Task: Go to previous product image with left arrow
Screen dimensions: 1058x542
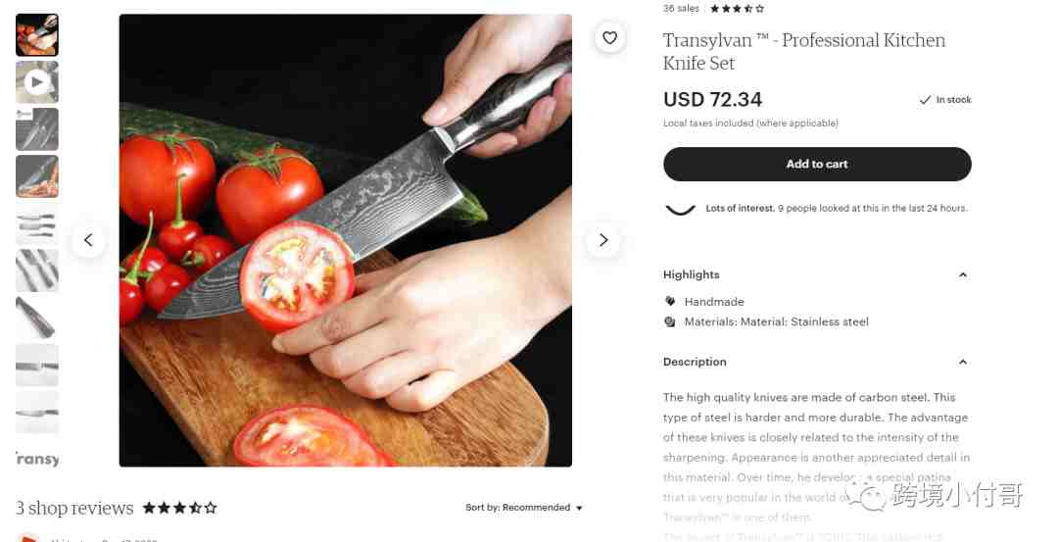Action: tap(88, 239)
